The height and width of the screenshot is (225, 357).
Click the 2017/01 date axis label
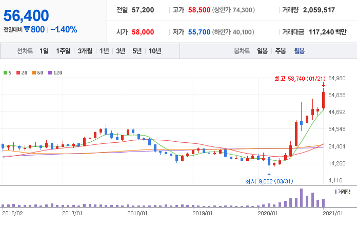72,213
